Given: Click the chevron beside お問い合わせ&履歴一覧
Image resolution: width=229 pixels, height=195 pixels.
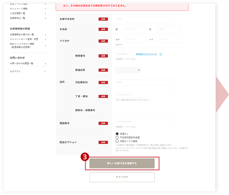Looking at the screenshot, I should pyautogui.click(x=46, y=64).
